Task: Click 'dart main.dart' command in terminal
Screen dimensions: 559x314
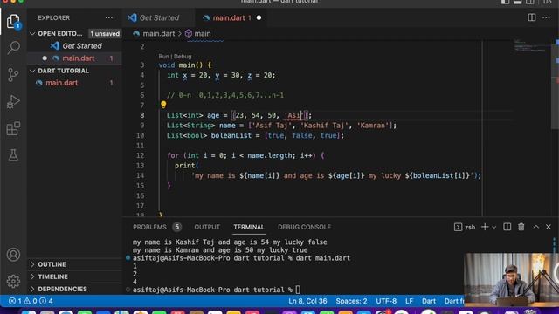Action: (x=323, y=258)
